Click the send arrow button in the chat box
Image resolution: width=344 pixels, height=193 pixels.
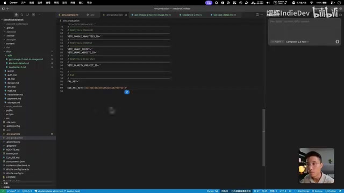(x=337, y=42)
